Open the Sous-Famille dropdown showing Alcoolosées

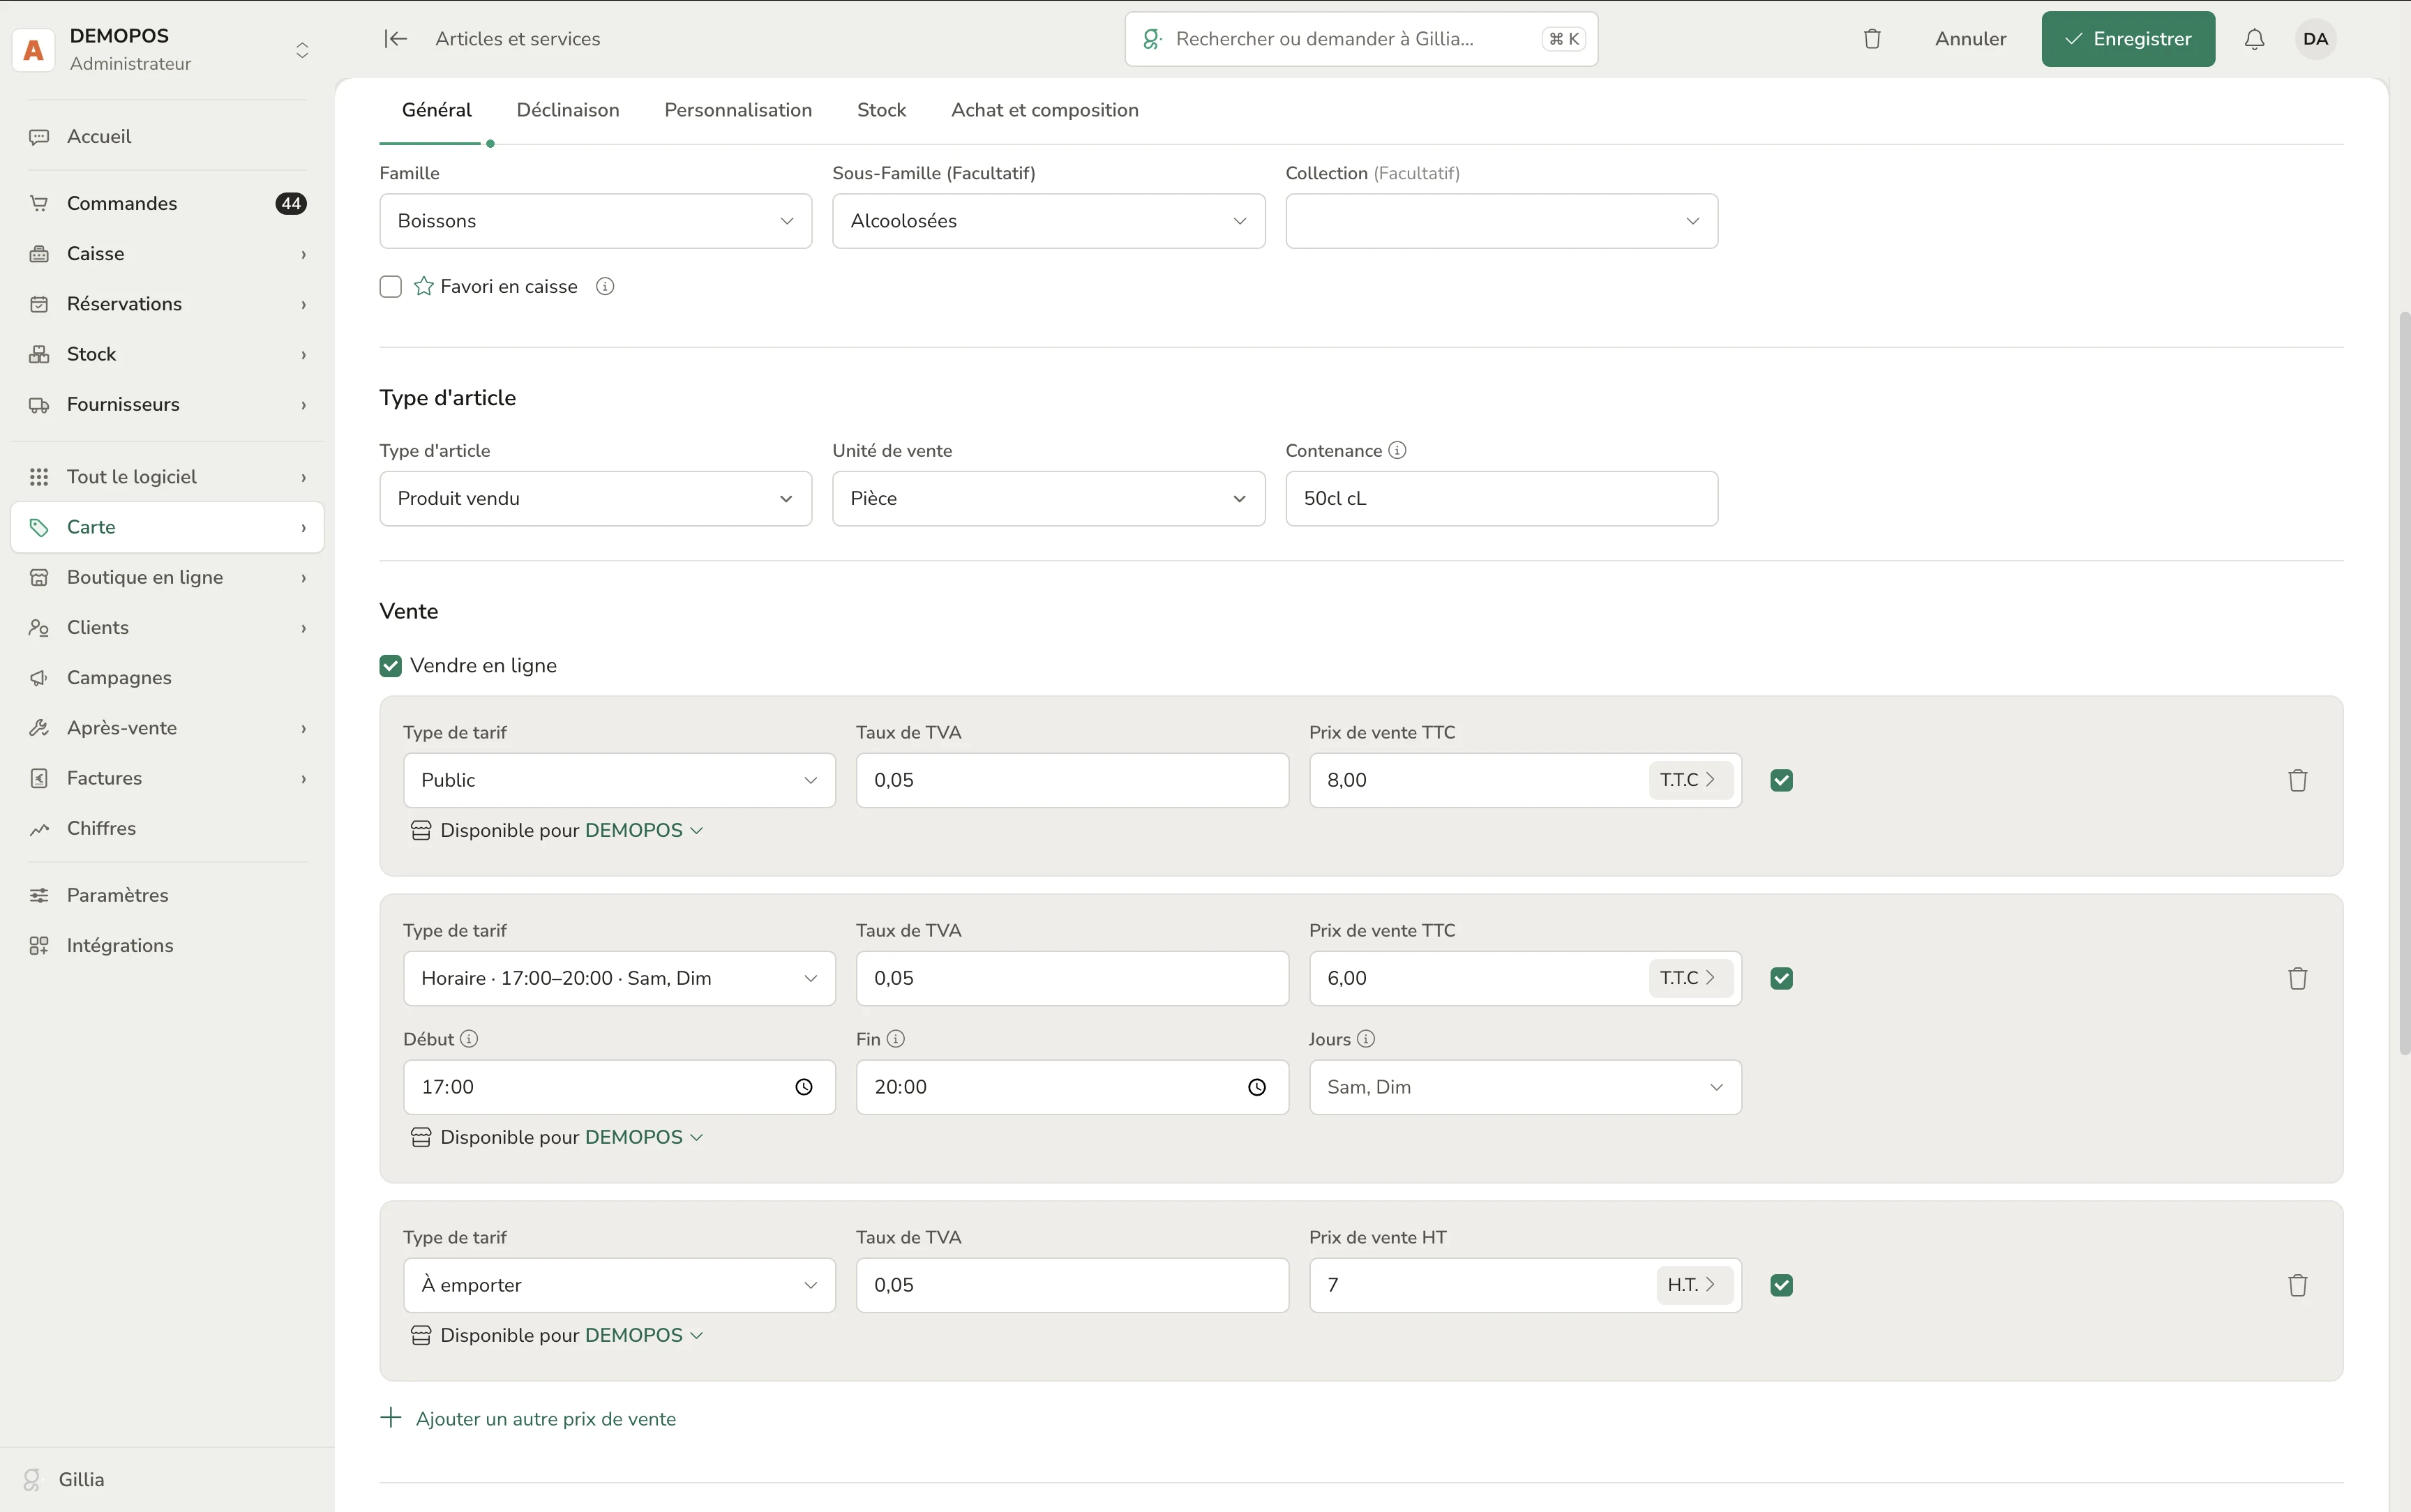tap(1048, 221)
